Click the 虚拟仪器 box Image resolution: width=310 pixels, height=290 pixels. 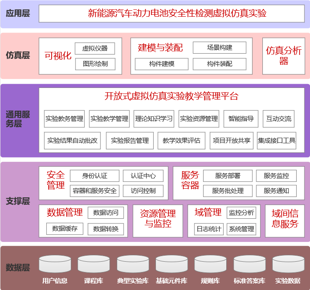(x=95, y=48)
